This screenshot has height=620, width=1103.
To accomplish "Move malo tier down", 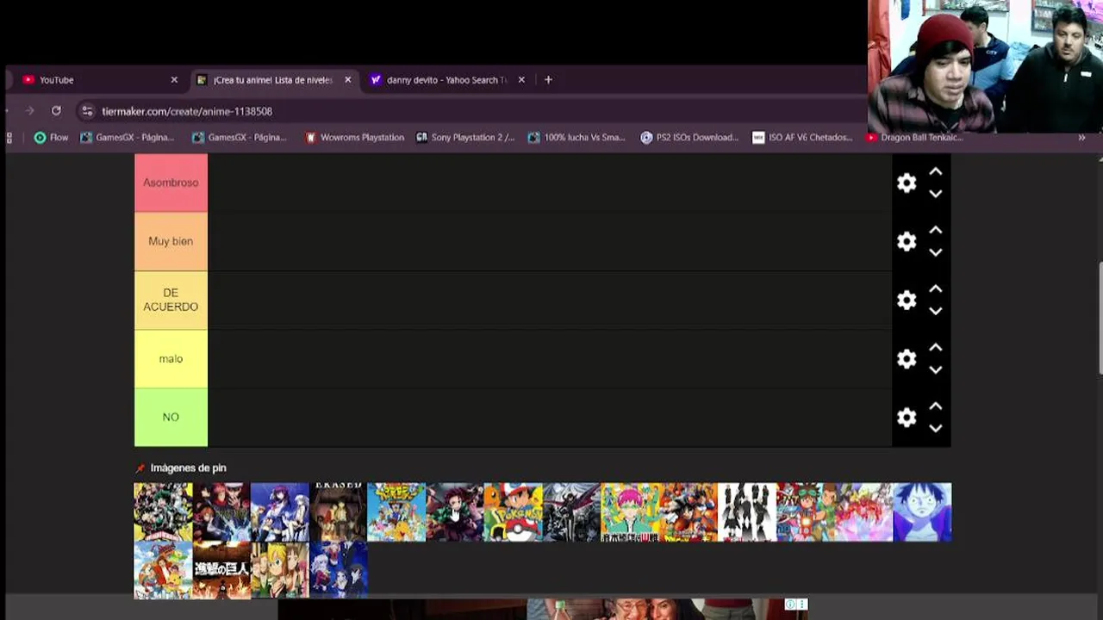I will [936, 369].
